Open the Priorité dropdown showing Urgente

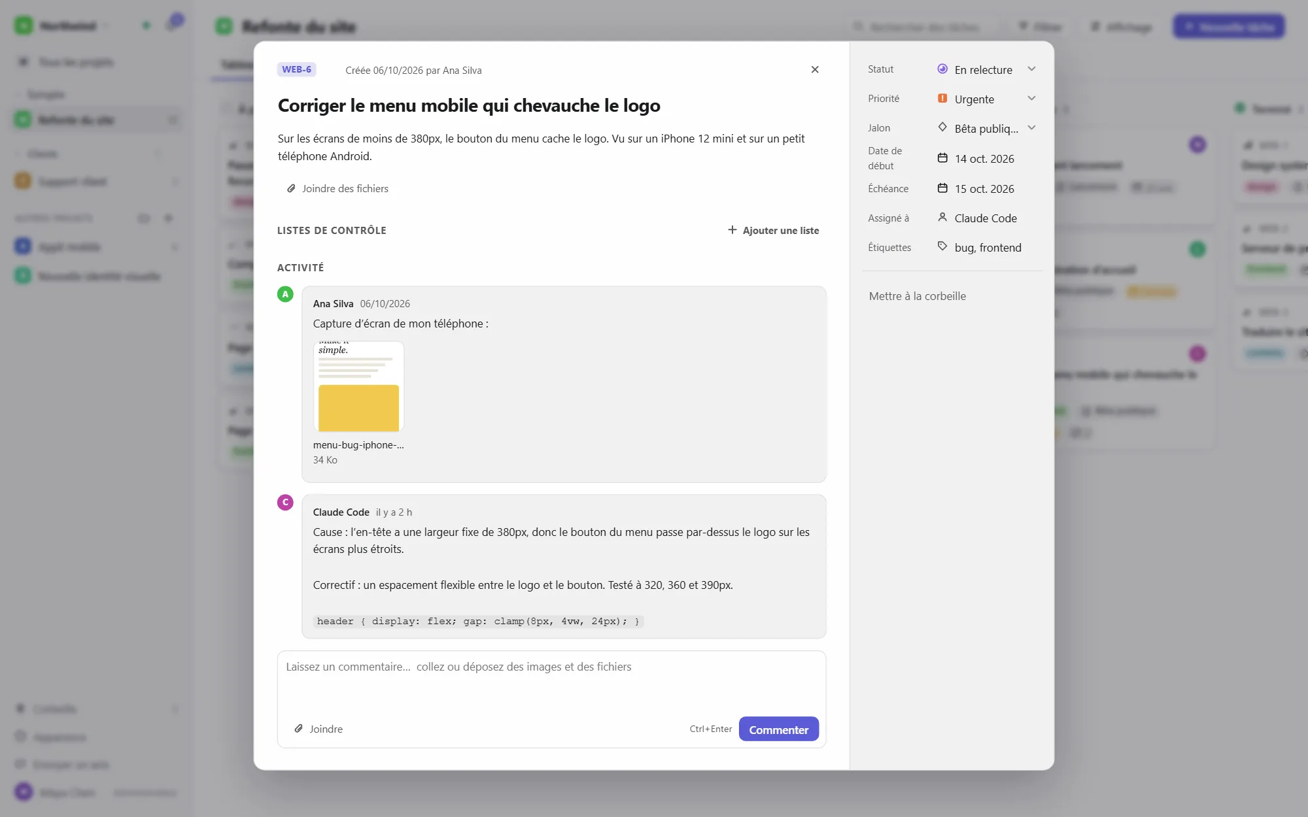click(986, 99)
